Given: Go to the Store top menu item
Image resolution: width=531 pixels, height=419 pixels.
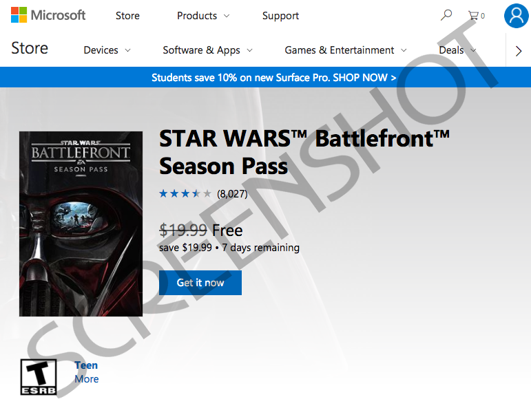Looking at the screenshot, I should 127,16.
